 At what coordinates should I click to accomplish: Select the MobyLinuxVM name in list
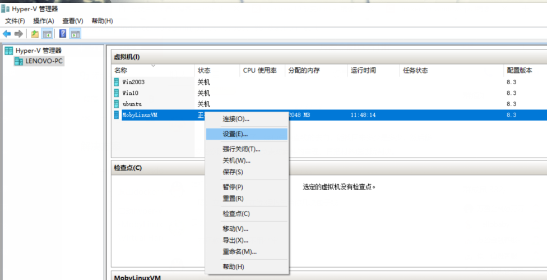pos(140,115)
